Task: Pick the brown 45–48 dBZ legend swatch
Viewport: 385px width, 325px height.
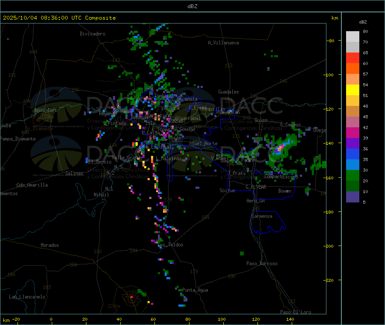Action: [x=352, y=111]
